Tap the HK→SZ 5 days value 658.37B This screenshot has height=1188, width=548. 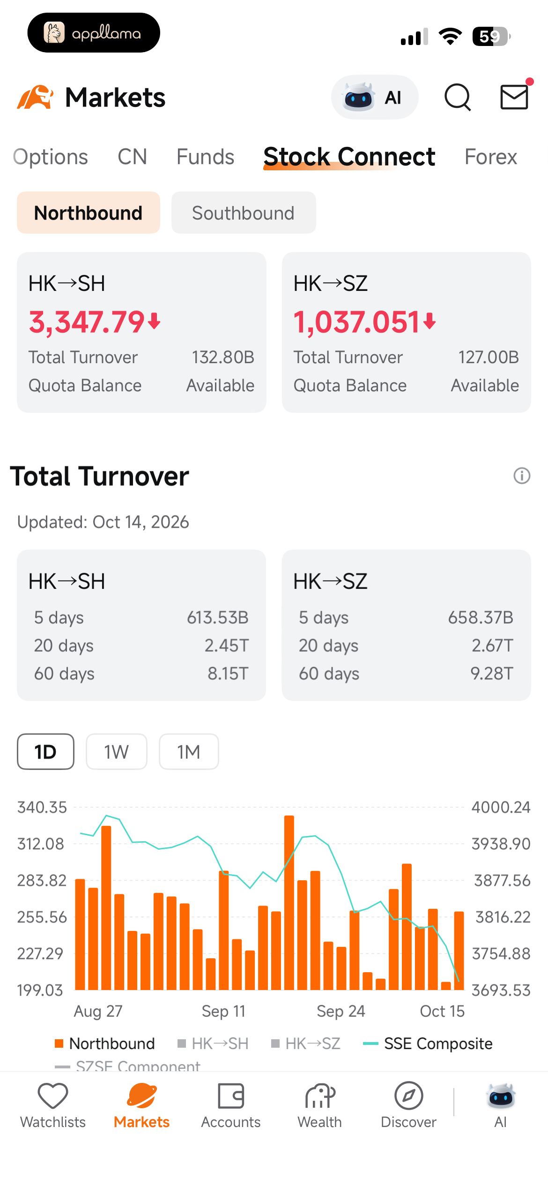coord(481,617)
